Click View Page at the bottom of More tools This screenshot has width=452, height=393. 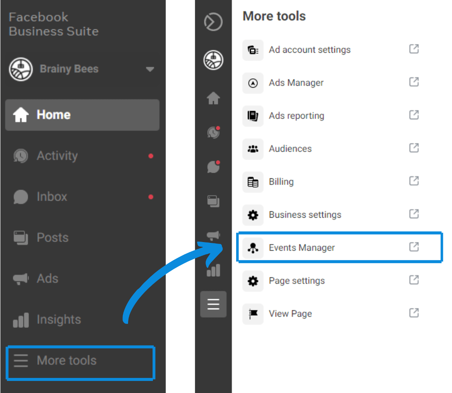(x=290, y=314)
